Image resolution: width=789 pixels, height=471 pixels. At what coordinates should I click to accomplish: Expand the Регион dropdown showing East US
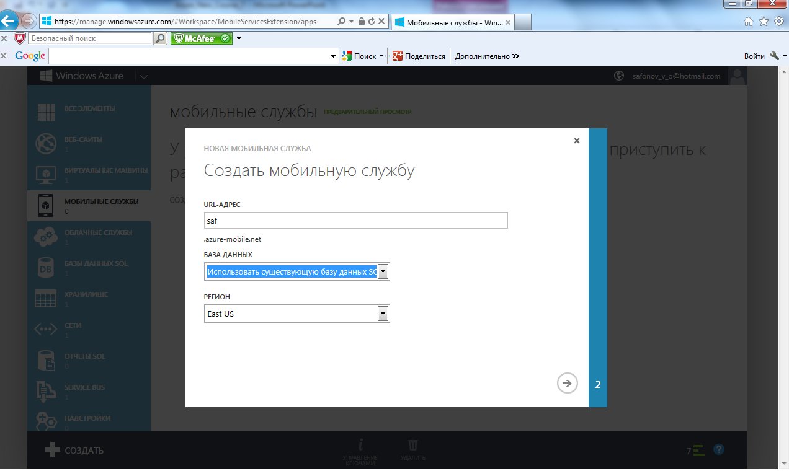(x=383, y=314)
